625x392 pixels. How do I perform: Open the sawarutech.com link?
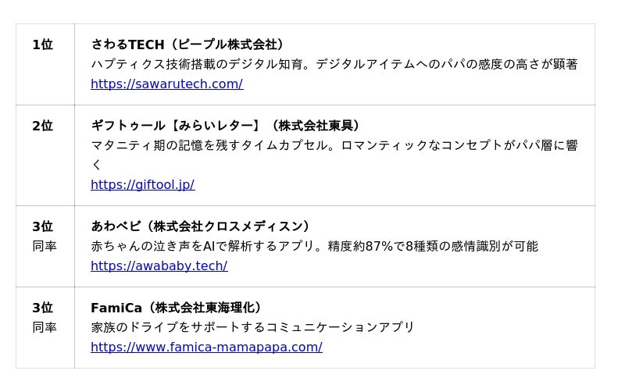166,84
